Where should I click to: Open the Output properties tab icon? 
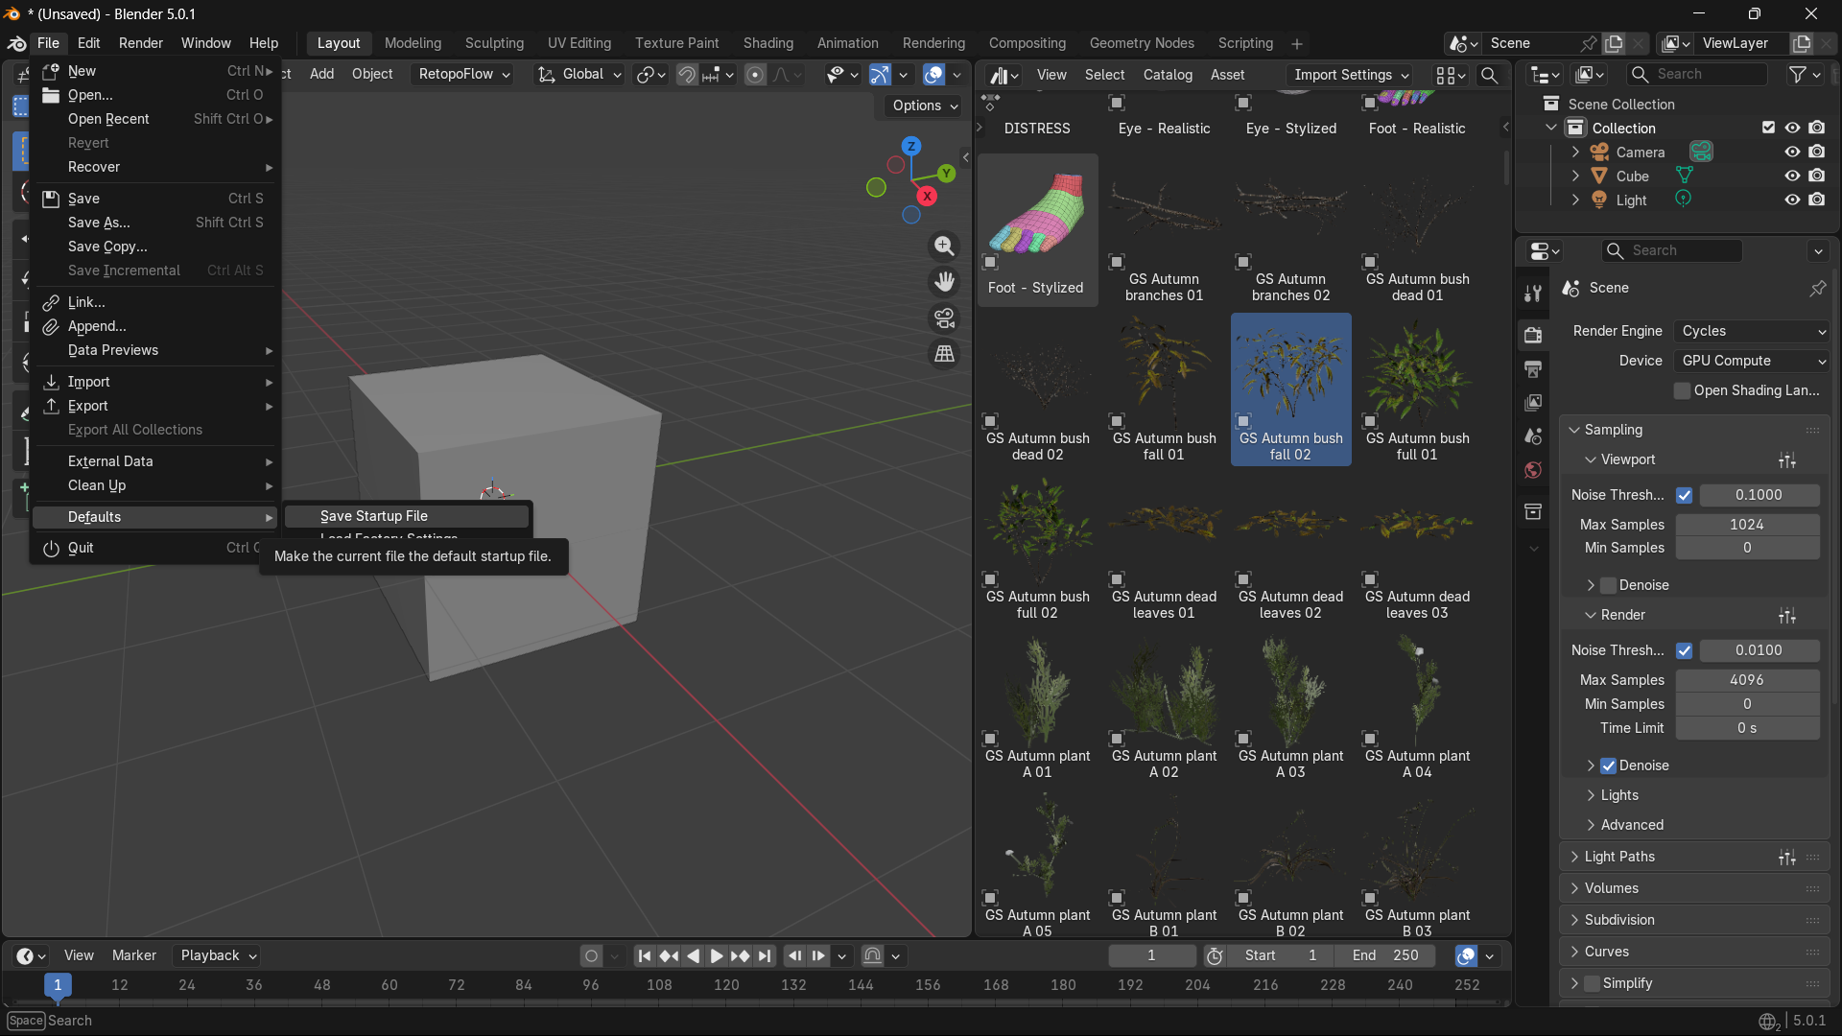tap(1533, 369)
